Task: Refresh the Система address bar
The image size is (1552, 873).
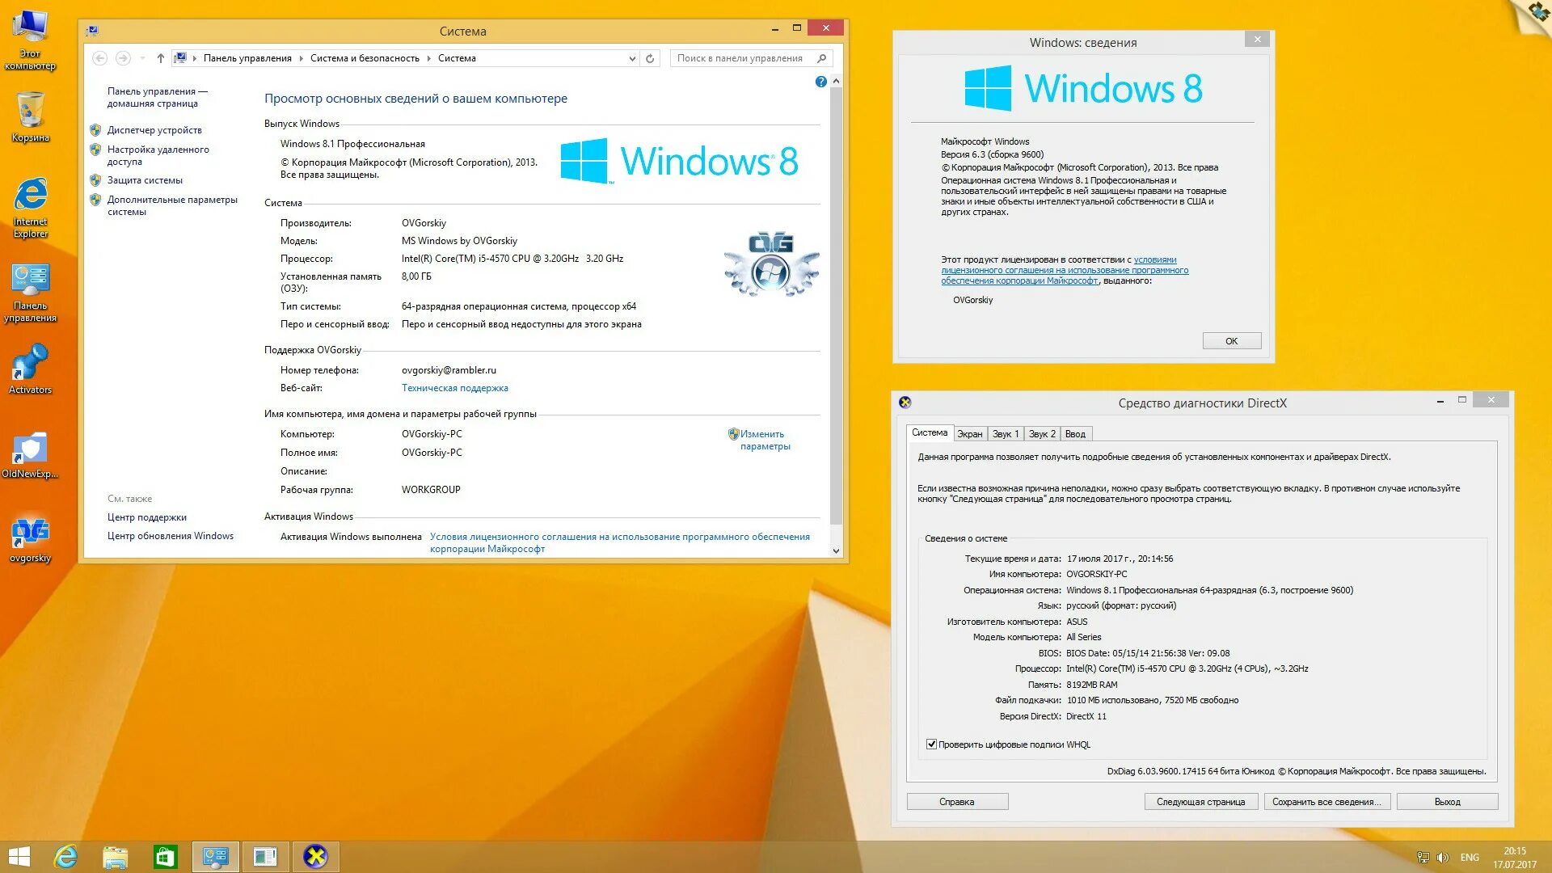Action: (x=650, y=58)
